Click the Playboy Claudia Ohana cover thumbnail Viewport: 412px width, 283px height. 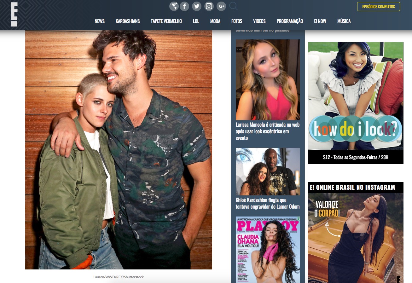pyautogui.click(x=268, y=249)
